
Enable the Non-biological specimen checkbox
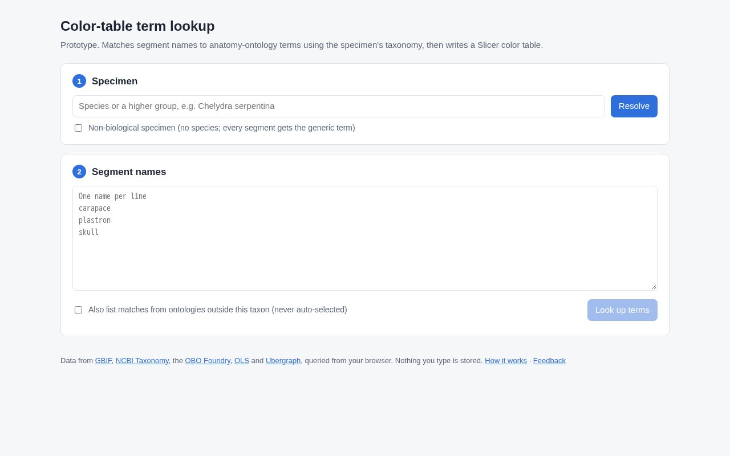(x=78, y=128)
